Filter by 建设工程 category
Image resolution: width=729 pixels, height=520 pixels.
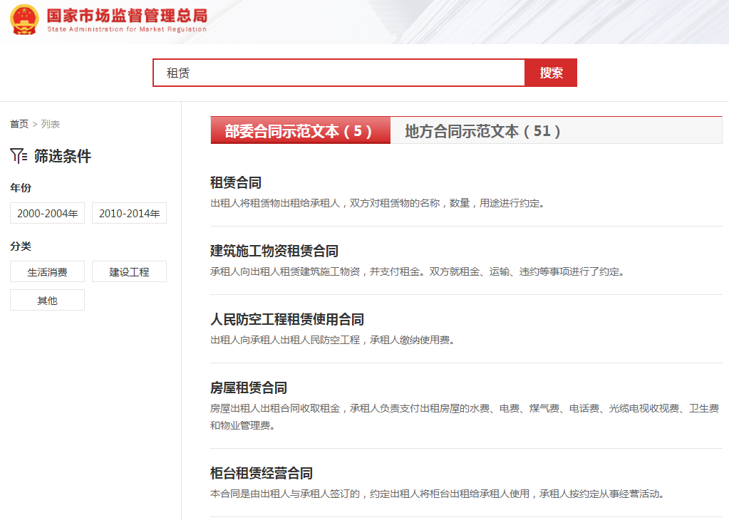(x=129, y=271)
